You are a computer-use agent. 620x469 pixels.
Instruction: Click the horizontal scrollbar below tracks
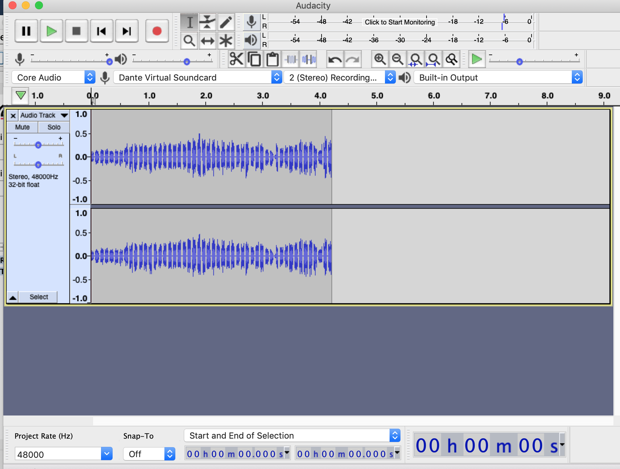(x=353, y=421)
